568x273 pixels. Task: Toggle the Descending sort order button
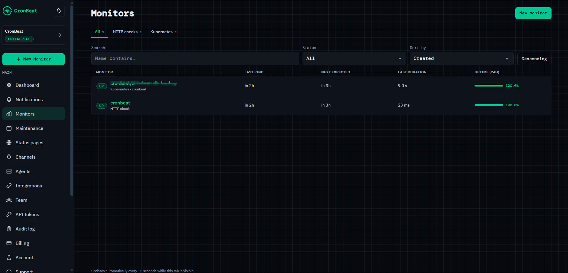[x=534, y=59]
